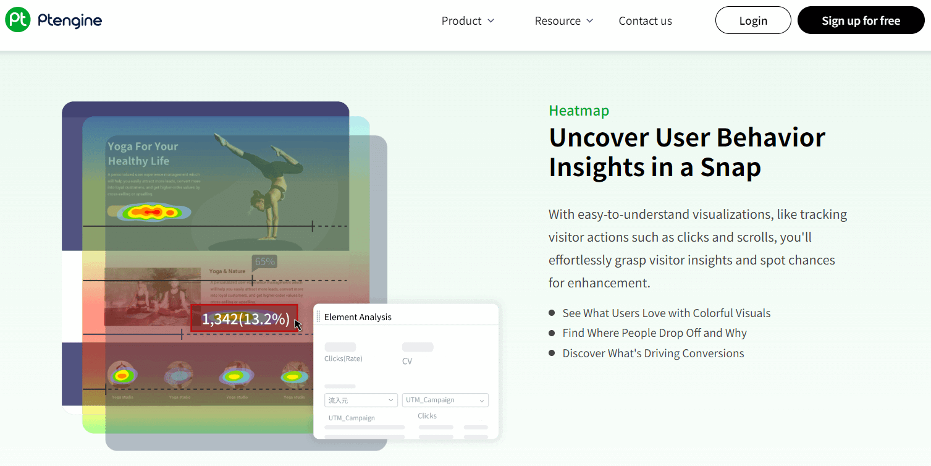This screenshot has height=466, width=931.
Task: Expand the Product menu
Action: (468, 21)
